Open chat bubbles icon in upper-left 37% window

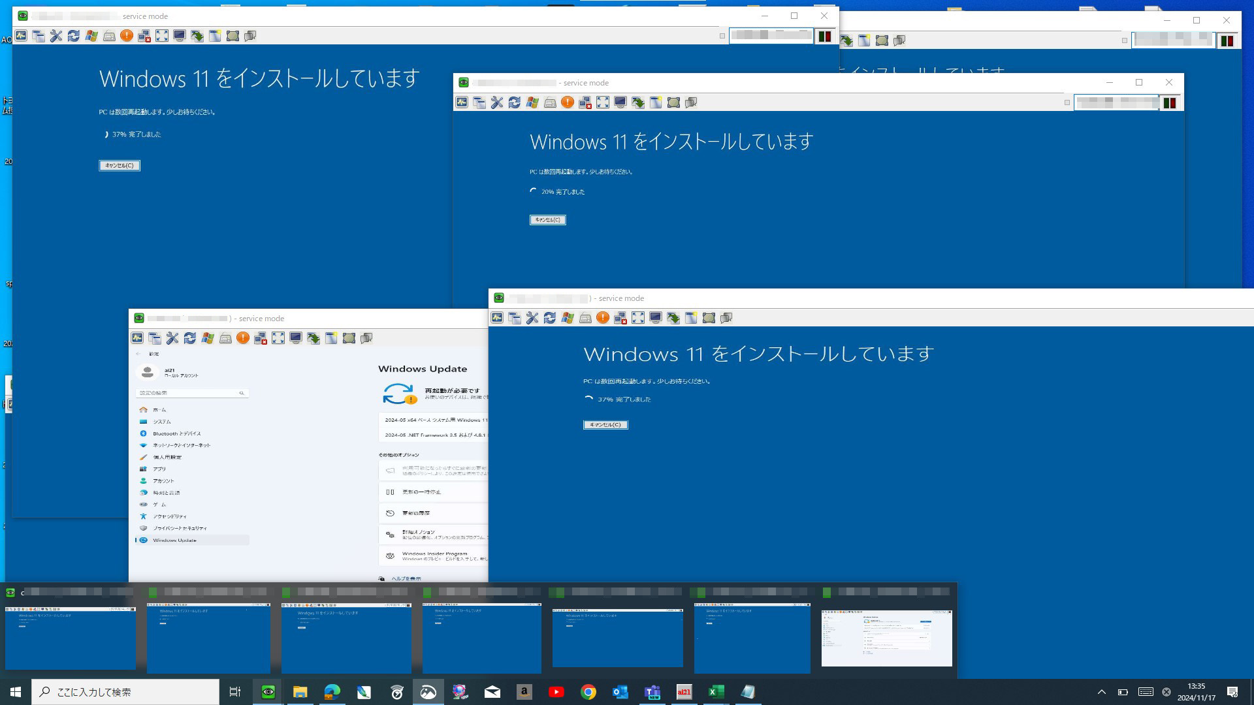(250, 36)
